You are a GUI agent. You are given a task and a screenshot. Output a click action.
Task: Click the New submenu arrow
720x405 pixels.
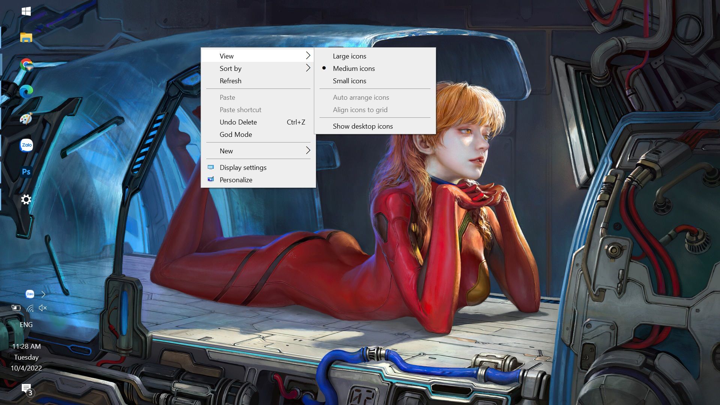click(308, 150)
